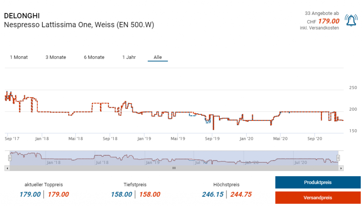Click the scrollbar right arrow under the chart
This screenshot has height=206, width=363.
coord(341,168)
